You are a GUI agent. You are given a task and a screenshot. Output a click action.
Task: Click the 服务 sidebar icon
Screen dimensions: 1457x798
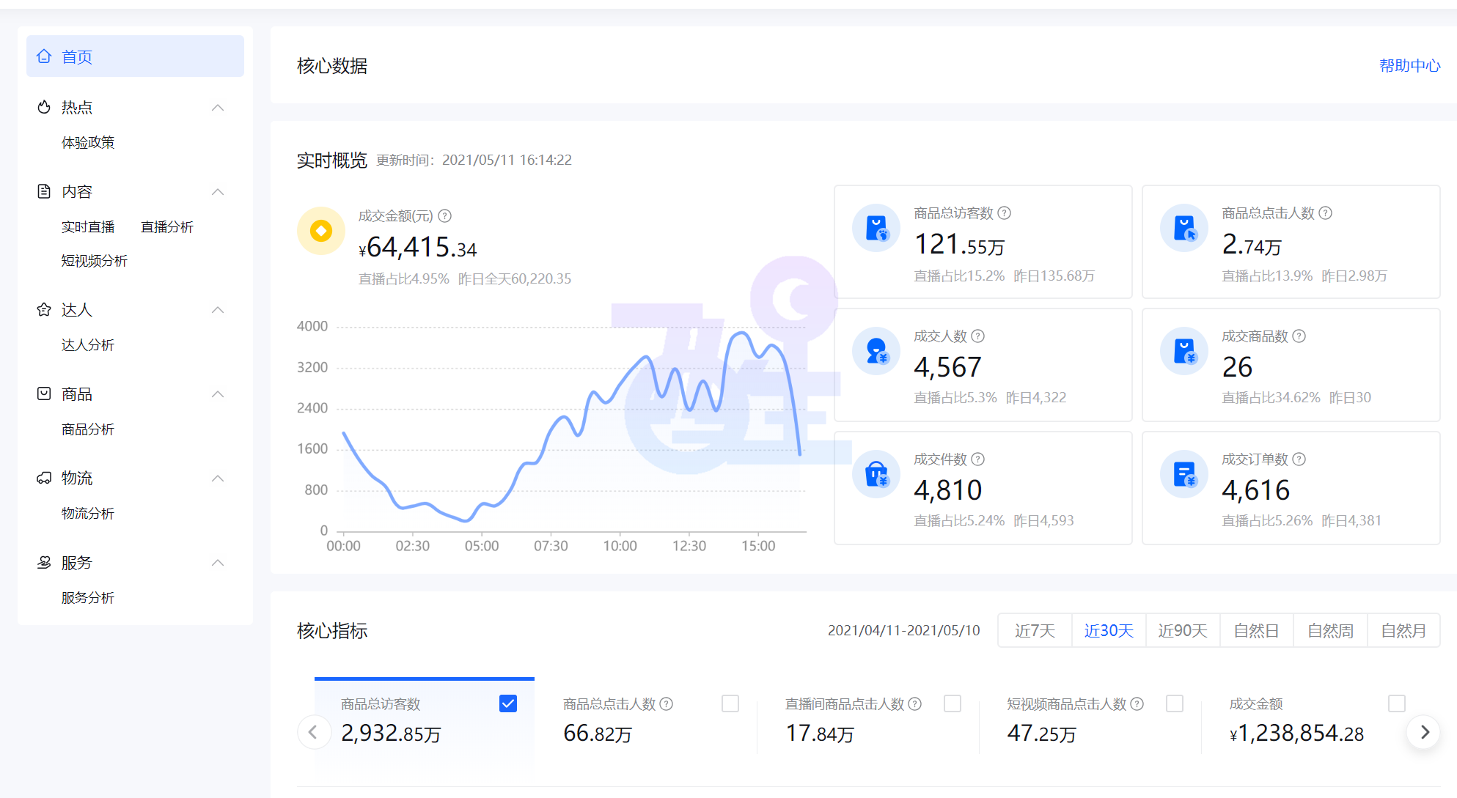(44, 562)
